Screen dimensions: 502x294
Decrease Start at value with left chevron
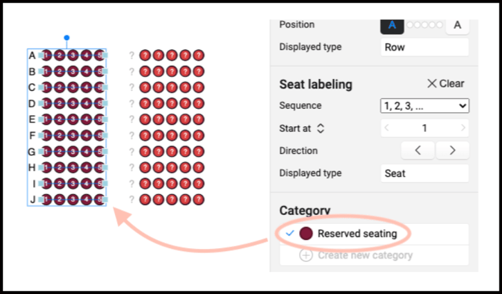point(387,128)
